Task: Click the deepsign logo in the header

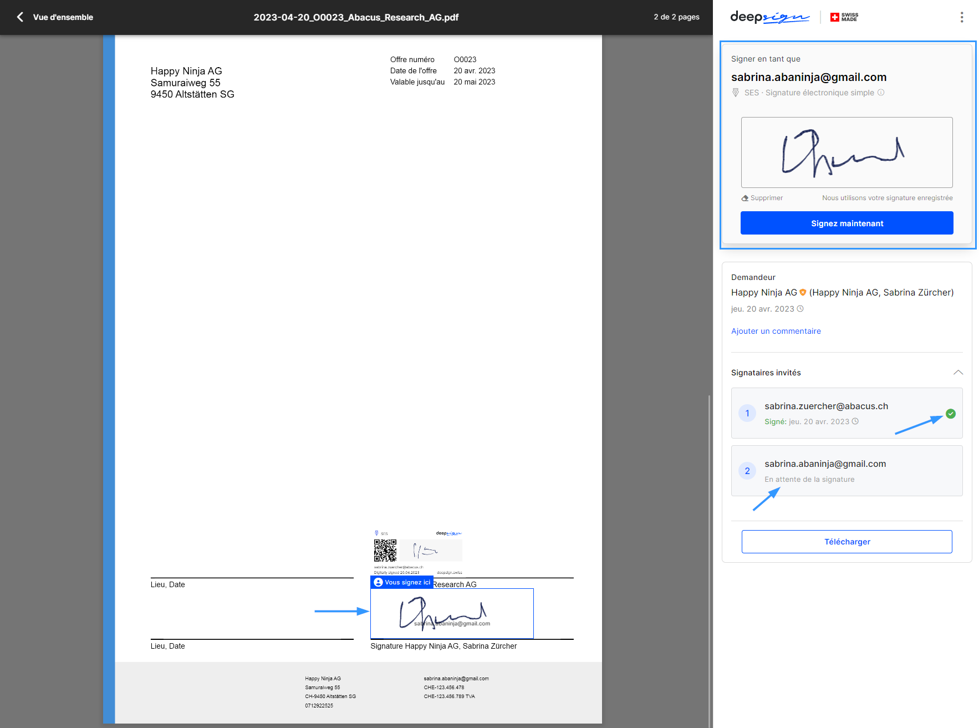Action: point(769,17)
